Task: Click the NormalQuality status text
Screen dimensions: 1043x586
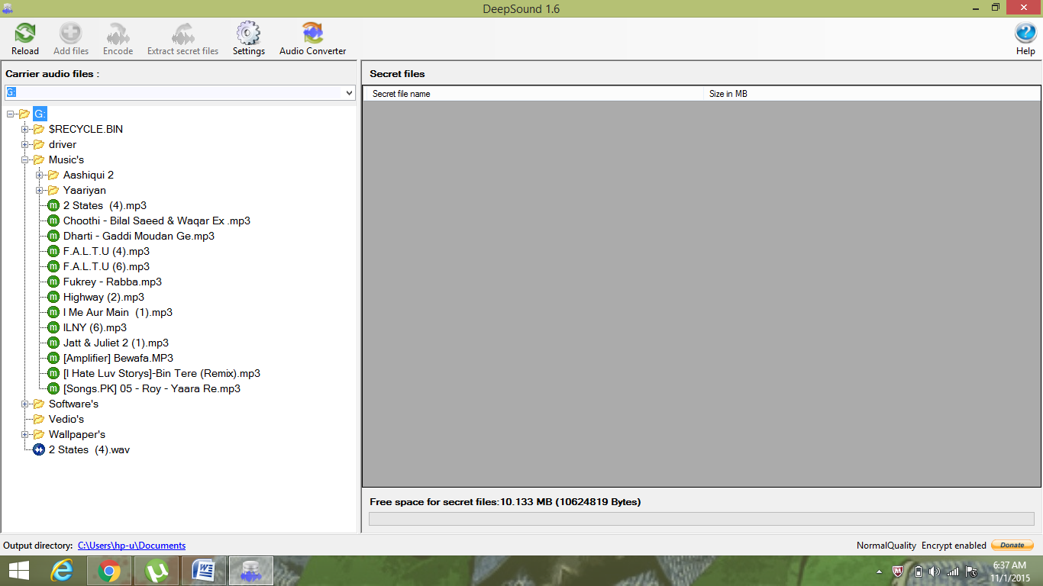Action: (886, 546)
